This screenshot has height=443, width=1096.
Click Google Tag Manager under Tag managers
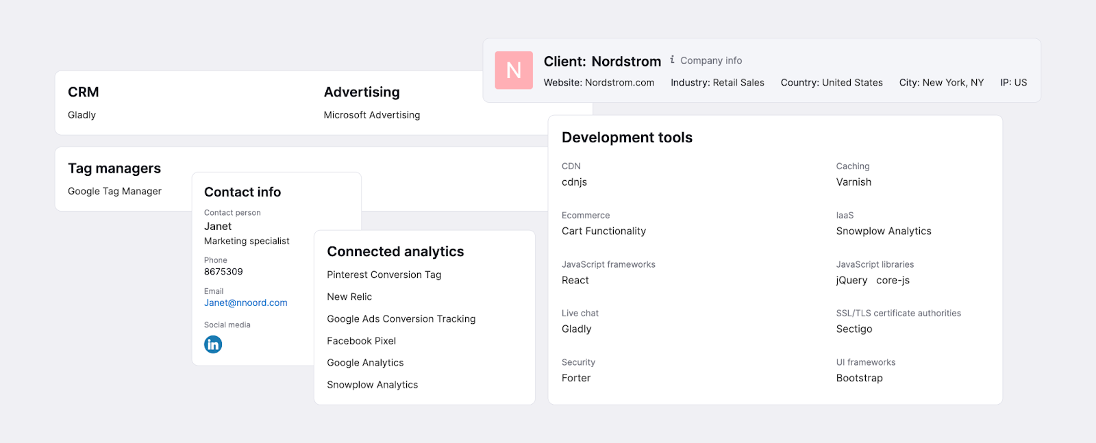tap(114, 191)
